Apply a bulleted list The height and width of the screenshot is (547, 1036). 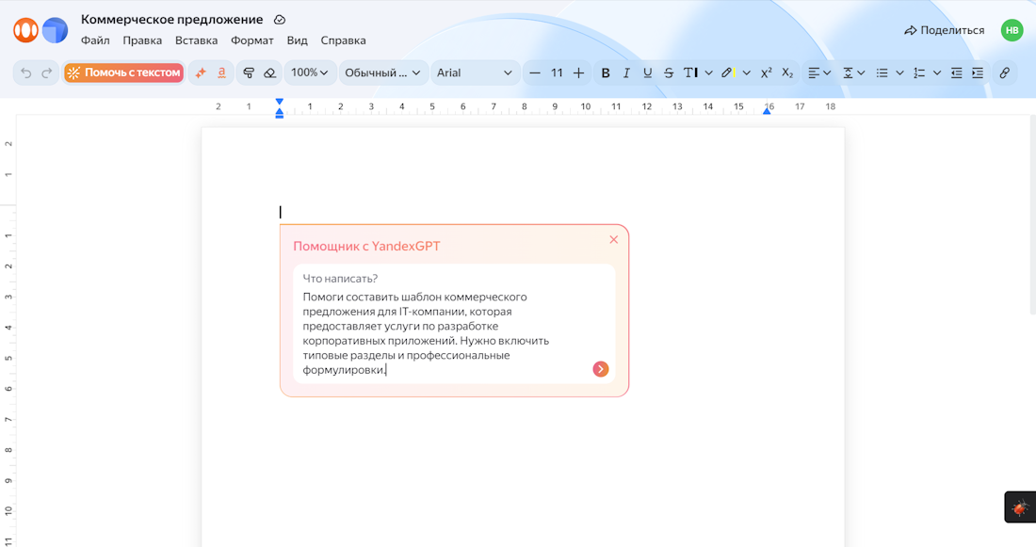(x=882, y=72)
